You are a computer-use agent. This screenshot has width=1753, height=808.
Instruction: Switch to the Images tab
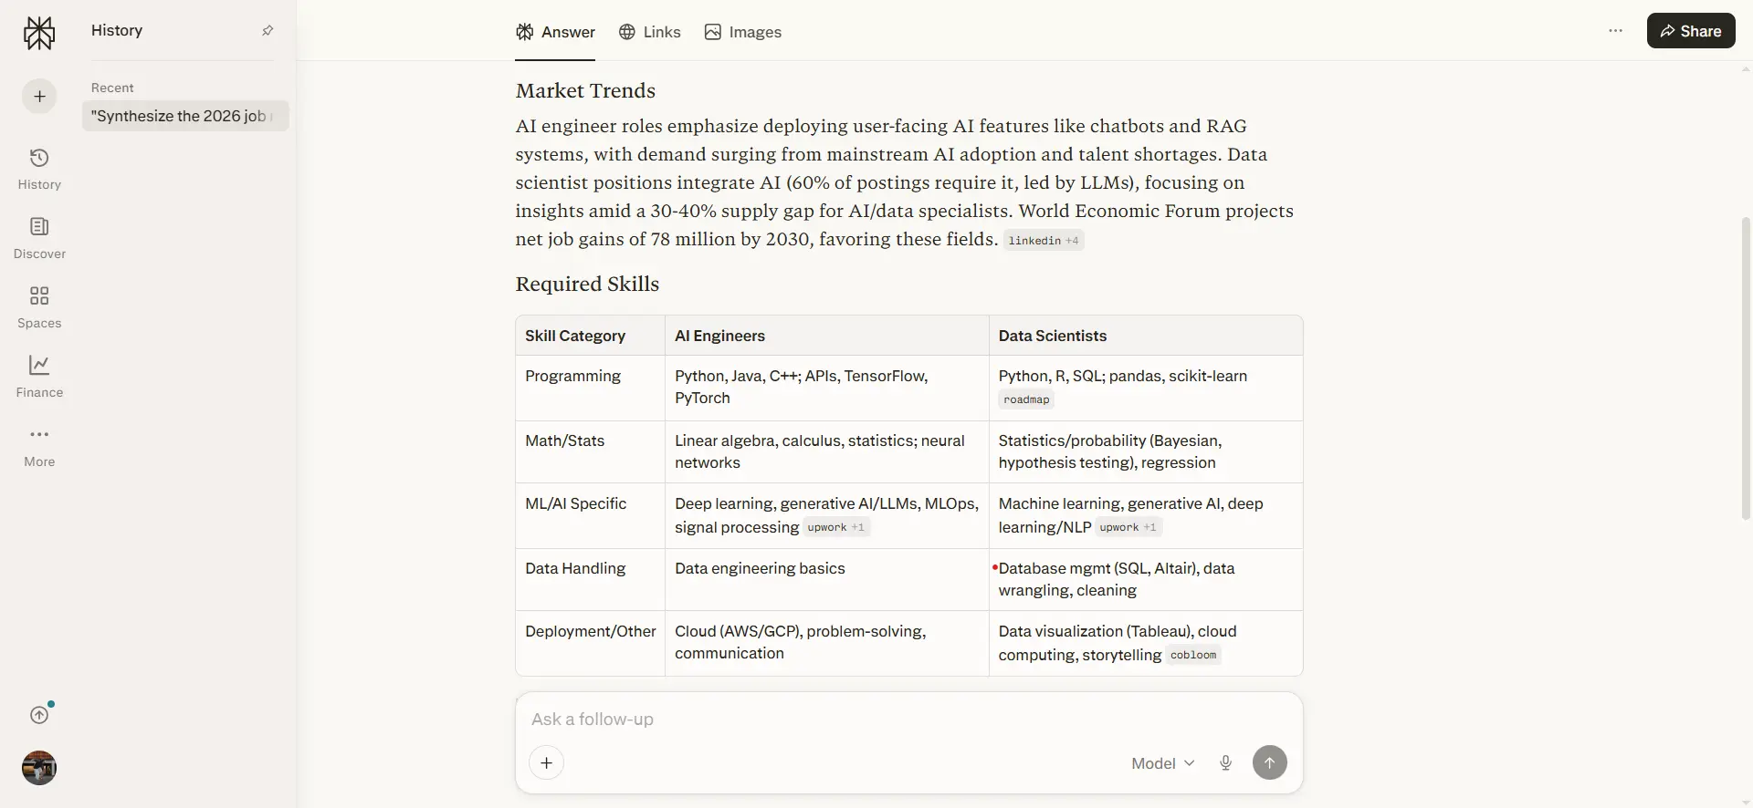pyautogui.click(x=742, y=31)
